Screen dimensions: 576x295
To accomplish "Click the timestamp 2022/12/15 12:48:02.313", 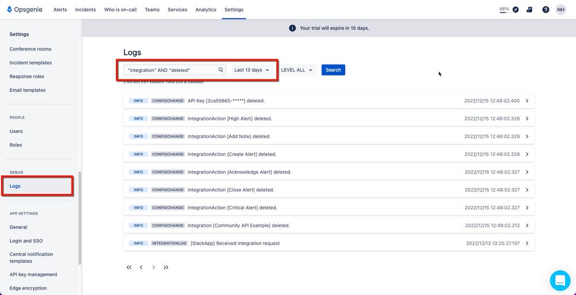I will (492, 225).
